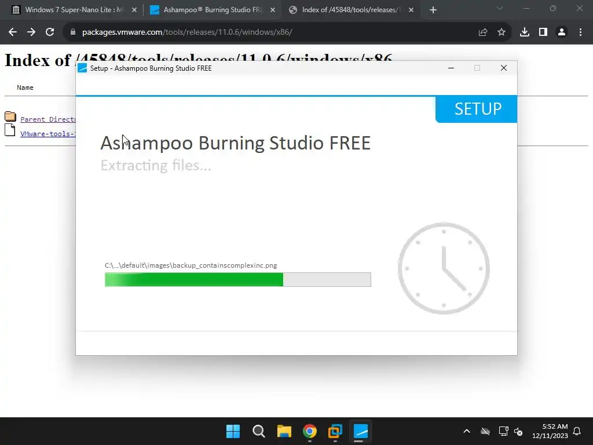Open File Explorer from the taskbar
The height and width of the screenshot is (445, 593).
[284, 431]
